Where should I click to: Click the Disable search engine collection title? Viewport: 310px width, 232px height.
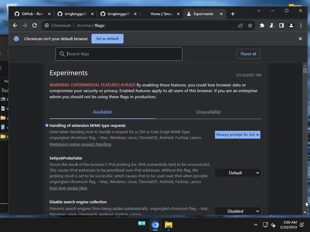(x=78, y=202)
